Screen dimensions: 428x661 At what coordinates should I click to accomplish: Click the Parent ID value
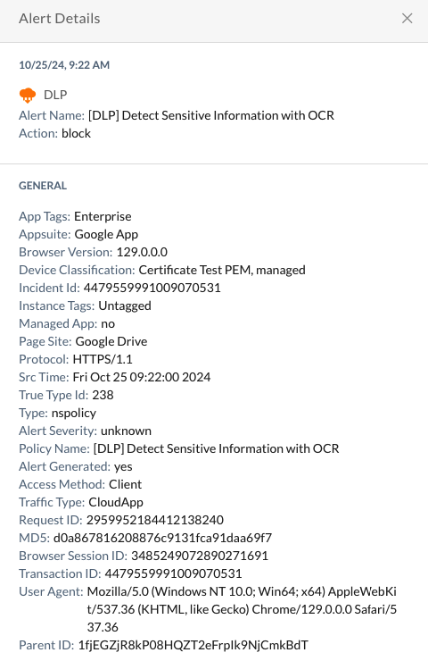click(x=193, y=645)
